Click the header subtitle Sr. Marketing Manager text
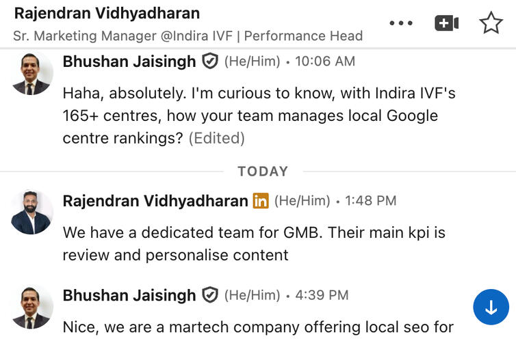The image size is (516, 343). (x=188, y=36)
